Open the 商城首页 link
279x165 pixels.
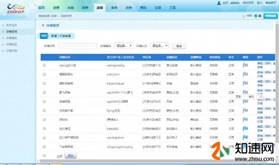tap(271, 3)
